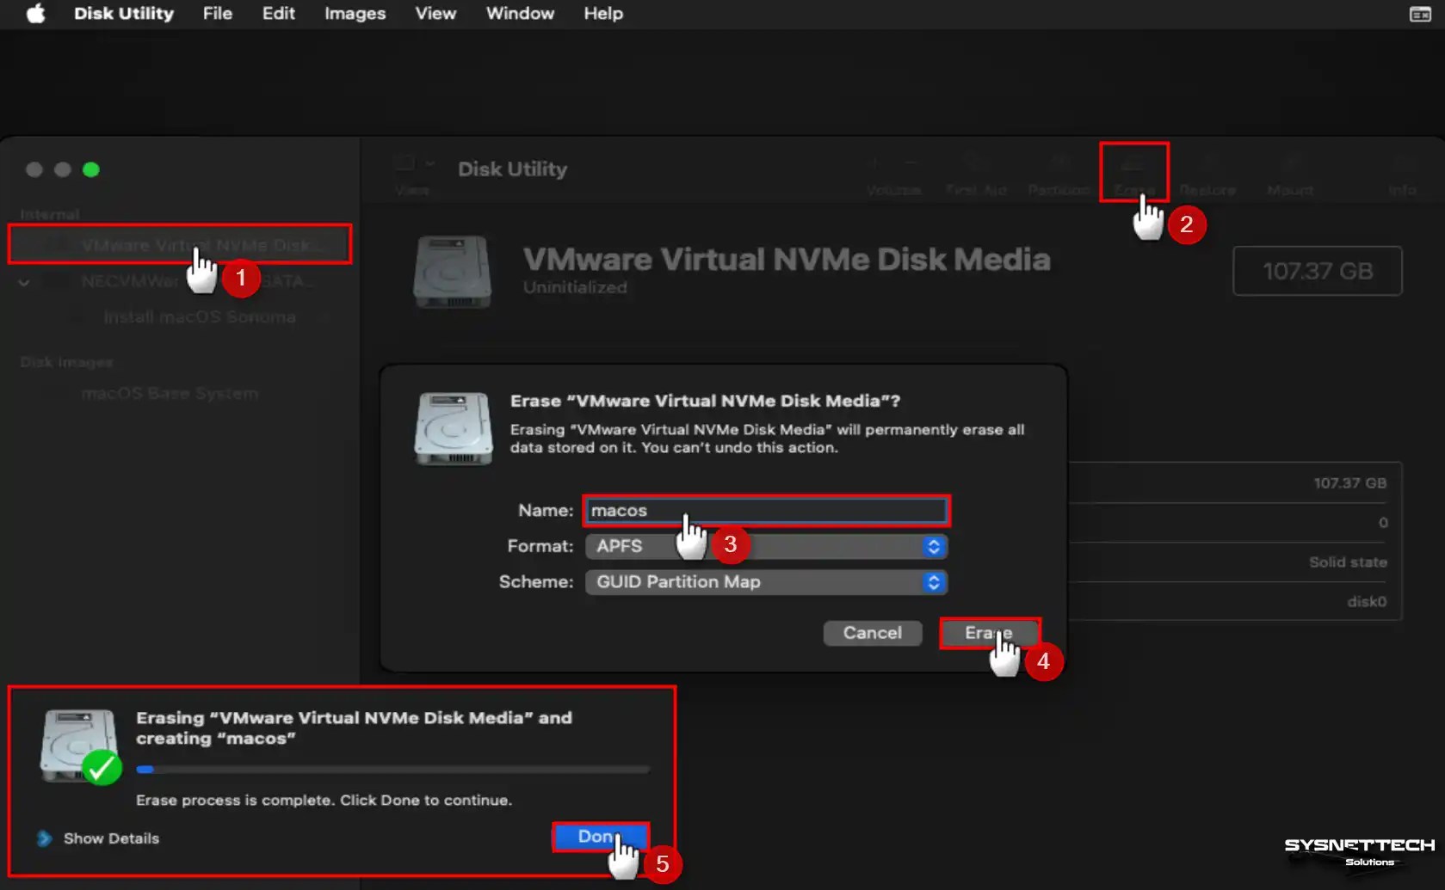Open the Window menu

[x=520, y=14]
